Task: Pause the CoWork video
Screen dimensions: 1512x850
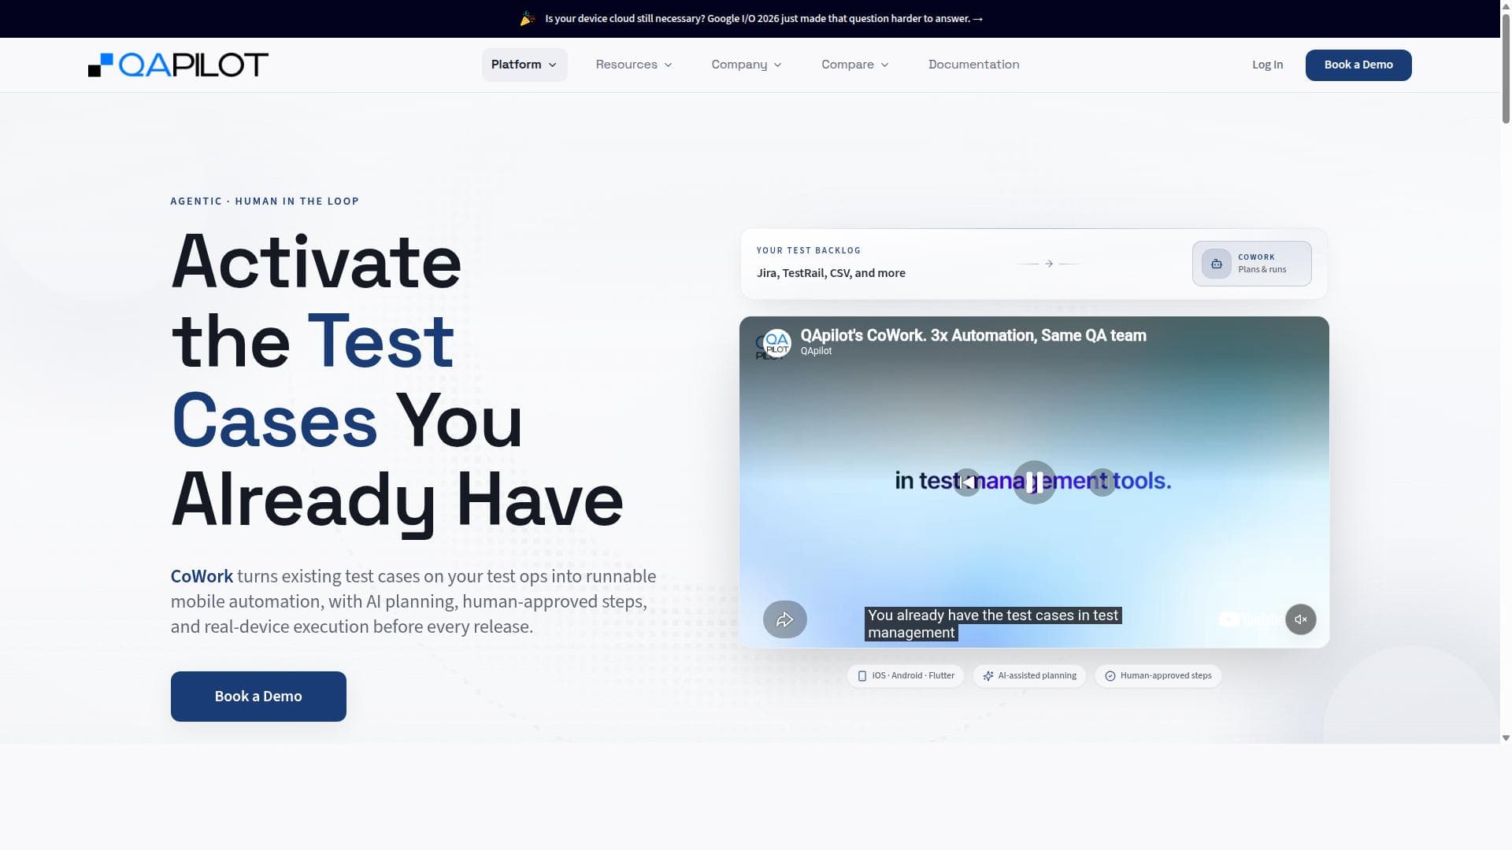Action: [1034, 482]
